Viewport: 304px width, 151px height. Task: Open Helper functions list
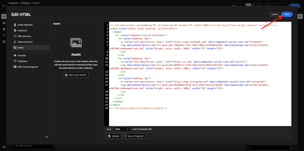point(31,42)
